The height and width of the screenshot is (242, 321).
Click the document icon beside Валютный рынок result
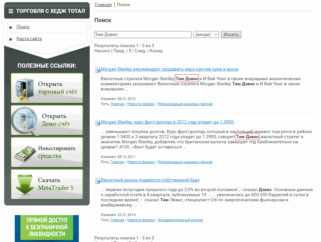(x=98, y=180)
